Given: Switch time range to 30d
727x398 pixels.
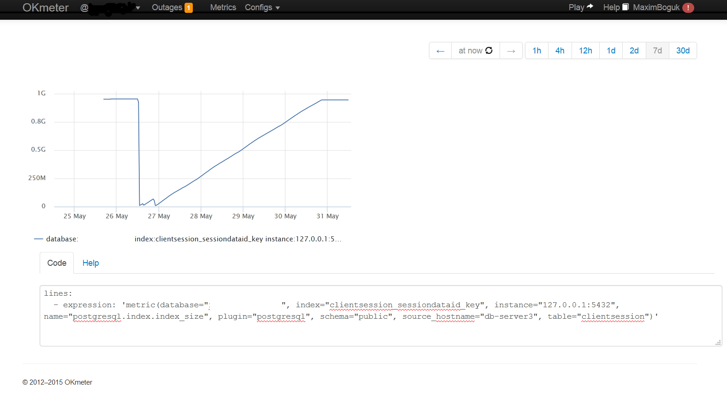Looking at the screenshot, I should 683,51.
